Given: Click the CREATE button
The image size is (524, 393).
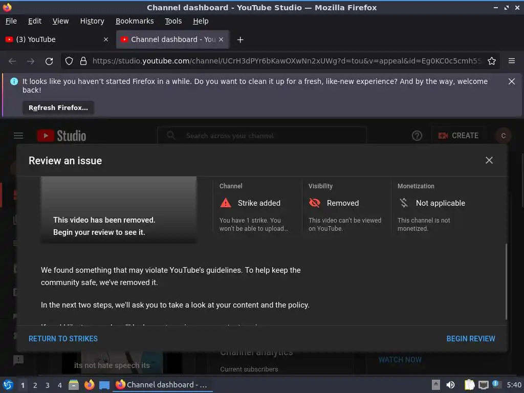Looking at the screenshot, I should click(458, 136).
